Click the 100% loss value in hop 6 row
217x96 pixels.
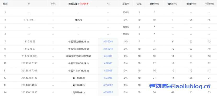pyautogui.click(x=126, y=34)
